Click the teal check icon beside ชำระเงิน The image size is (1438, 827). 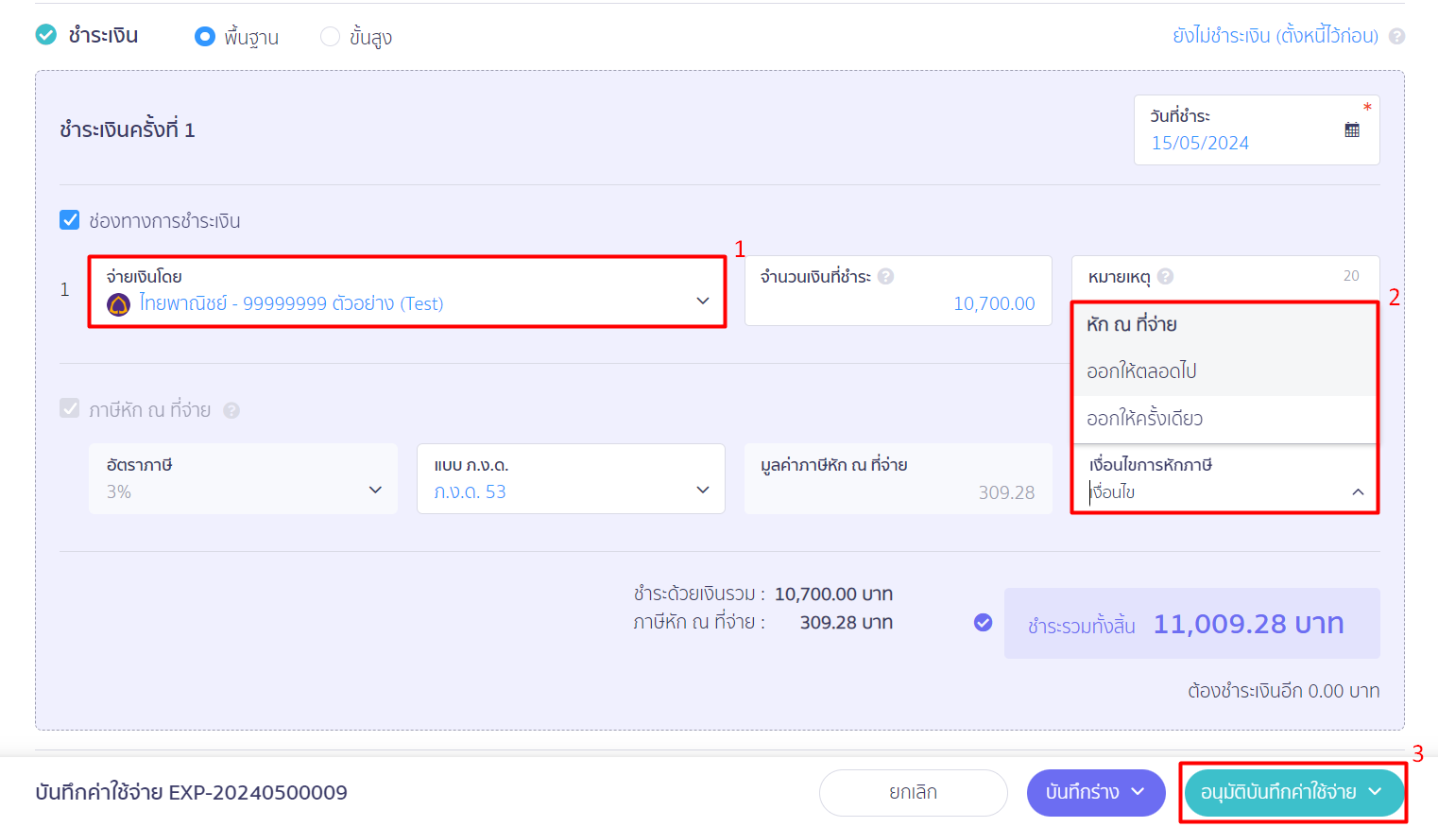45,35
